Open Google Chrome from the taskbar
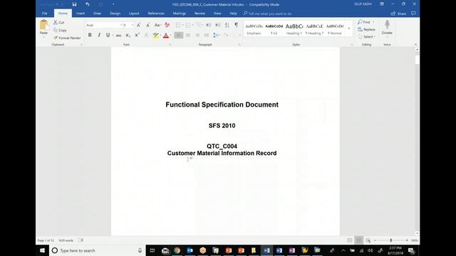Image resolution: width=456 pixels, height=256 pixels. click(x=177, y=250)
